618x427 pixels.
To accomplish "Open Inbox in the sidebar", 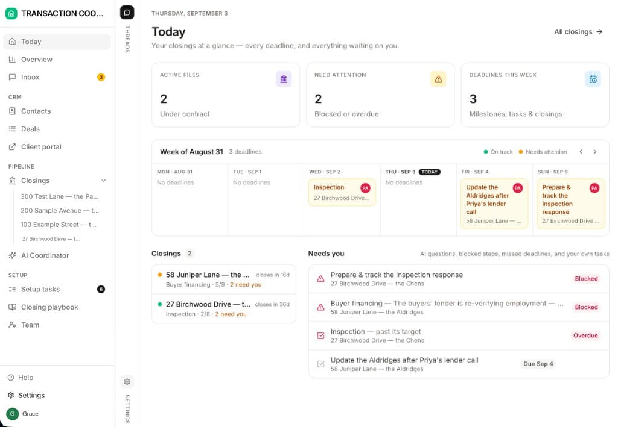I will (57, 77).
